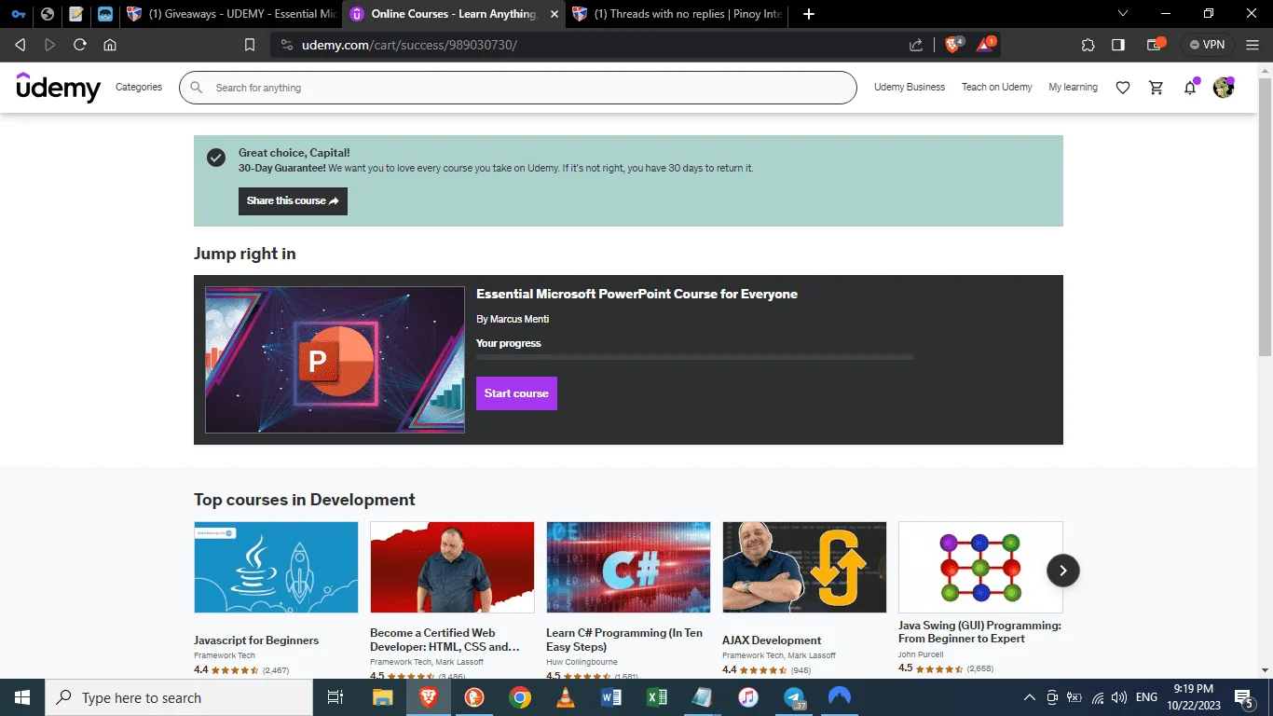The image size is (1273, 716).
Task: Go to My learning
Action: click(1073, 87)
